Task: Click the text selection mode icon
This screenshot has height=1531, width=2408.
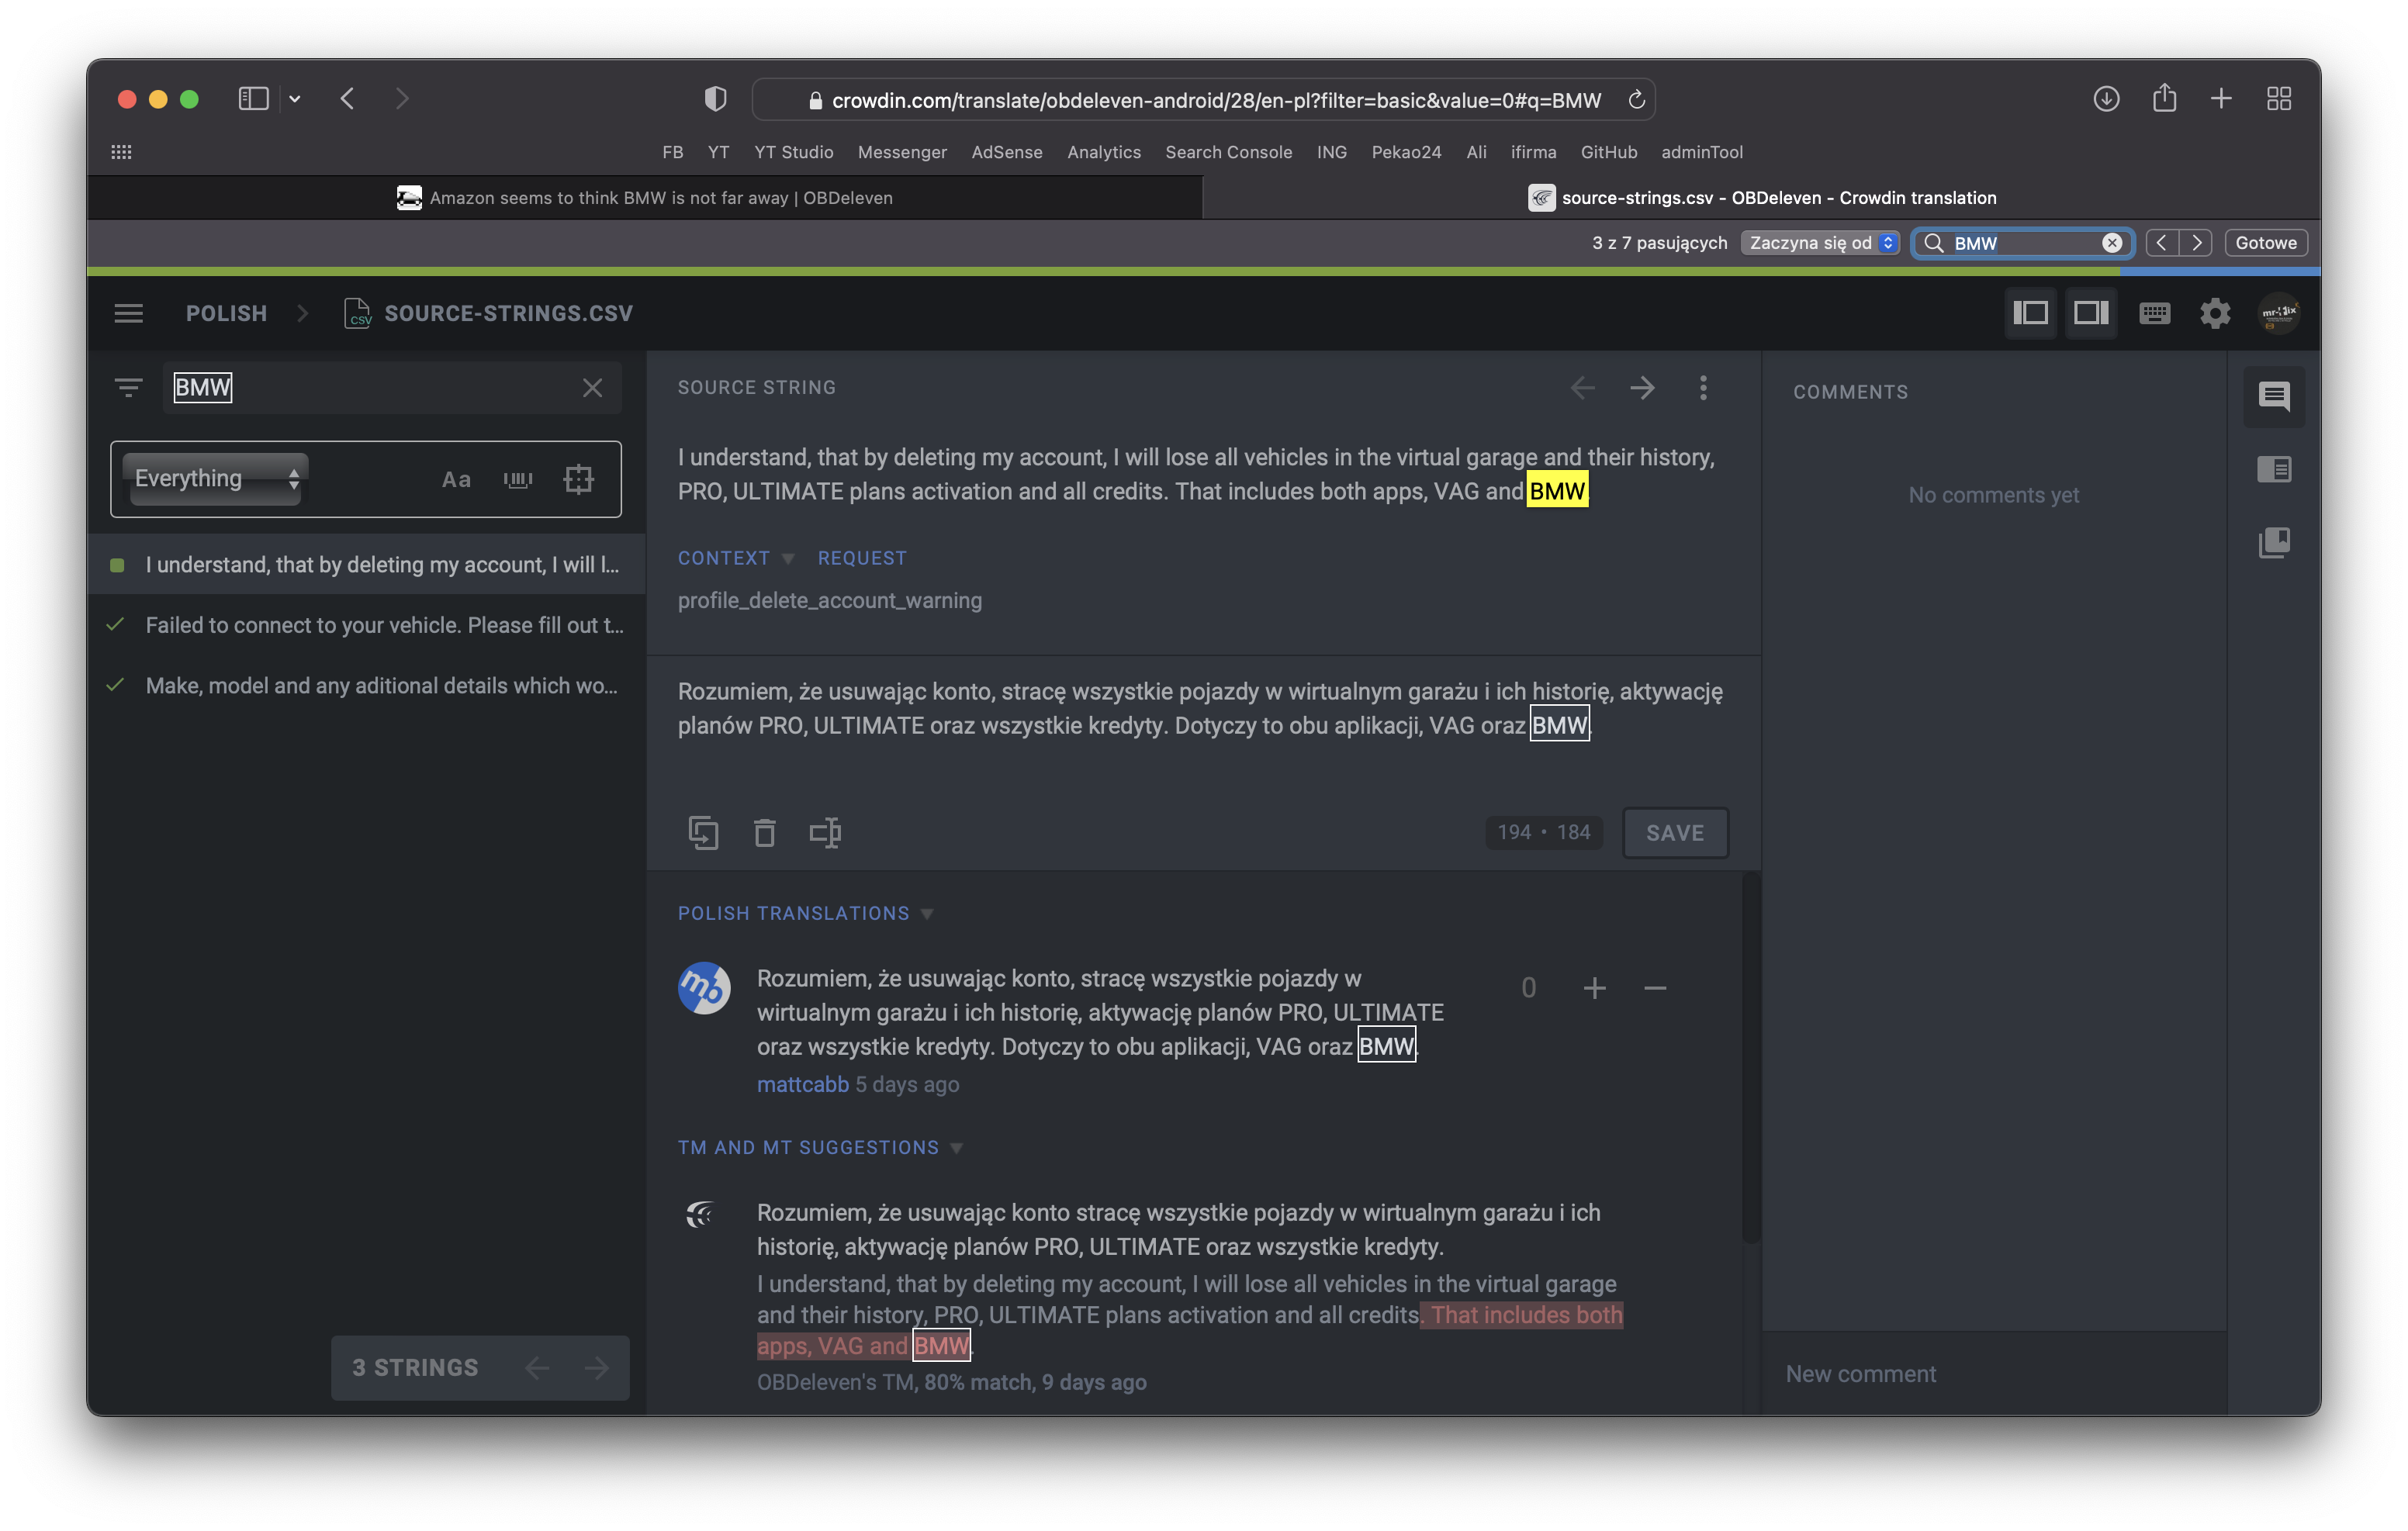Action: pyautogui.click(x=825, y=832)
